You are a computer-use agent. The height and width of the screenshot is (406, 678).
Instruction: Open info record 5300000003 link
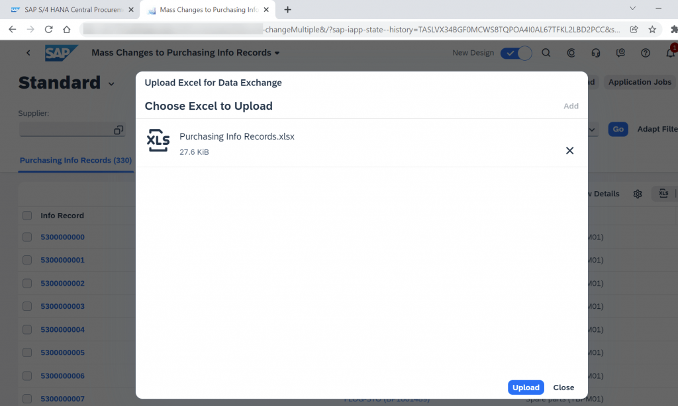(x=63, y=306)
